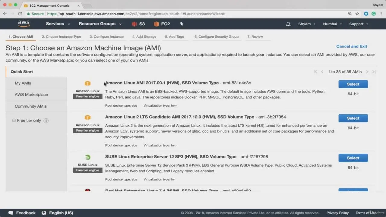Click the globe language icon
The width and height of the screenshot is (386, 217).
(44, 213)
